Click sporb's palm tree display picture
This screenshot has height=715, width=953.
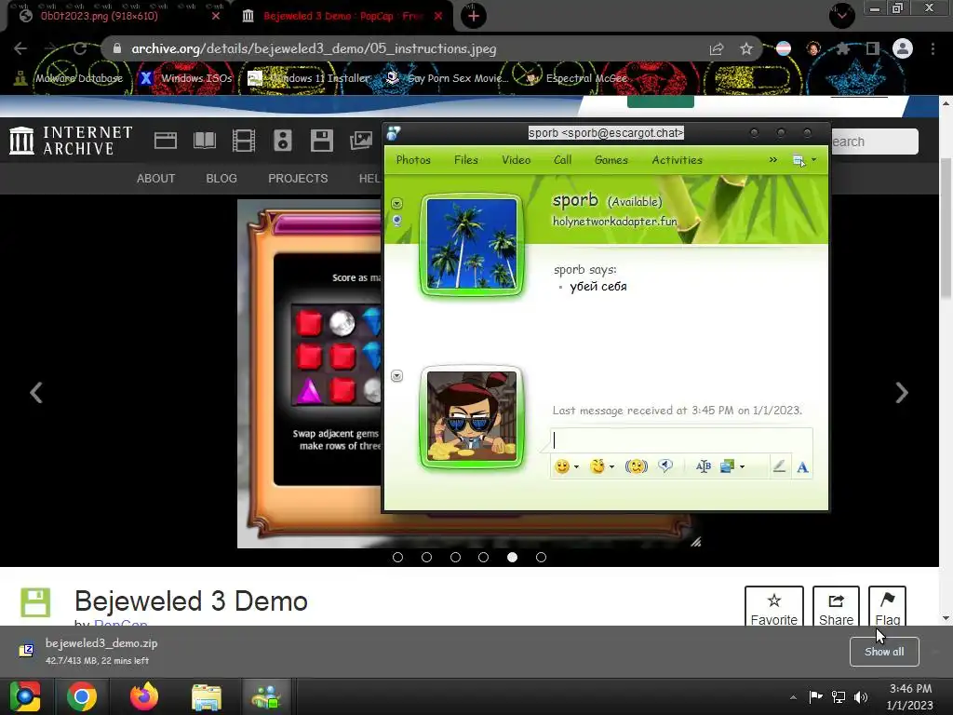pyautogui.click(x=472, y=244)
